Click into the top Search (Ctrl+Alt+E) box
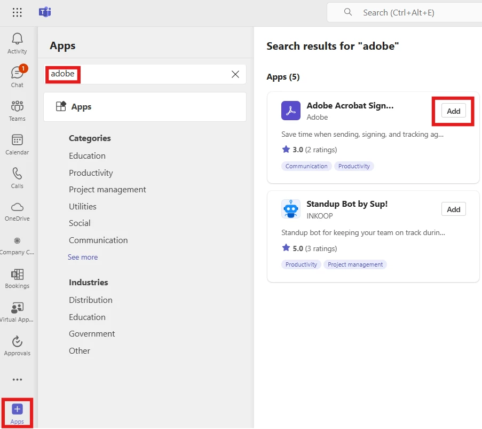 405,12
